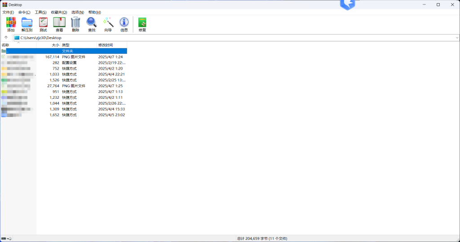
Task: Click the WinRAR title bar app icon
Action: 4,4
